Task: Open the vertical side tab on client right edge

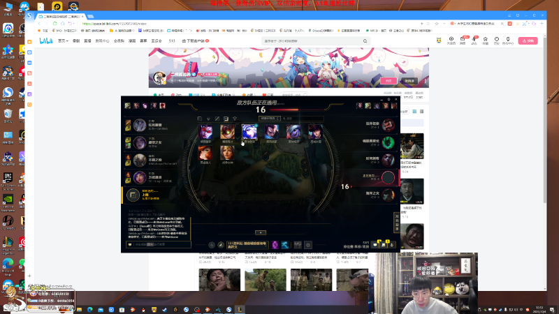Action: click(x=397, y=223)
